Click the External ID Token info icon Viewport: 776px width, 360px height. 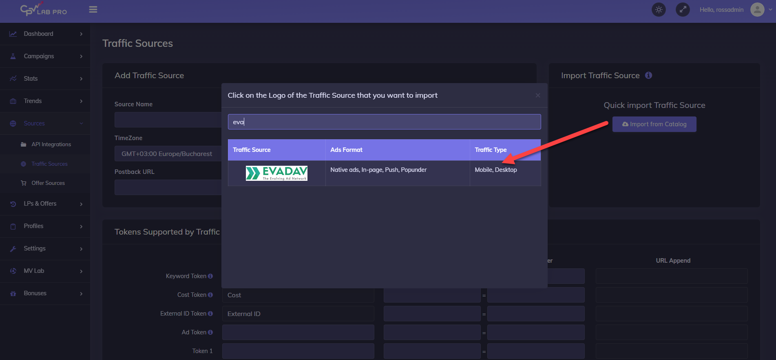point(210,314)
